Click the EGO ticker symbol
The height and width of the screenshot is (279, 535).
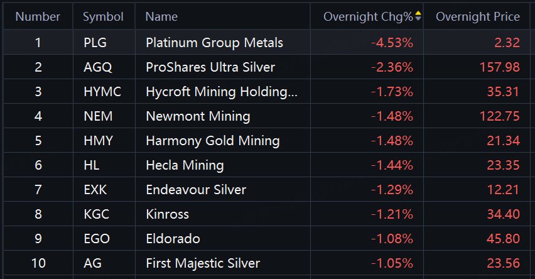point(96,239)
